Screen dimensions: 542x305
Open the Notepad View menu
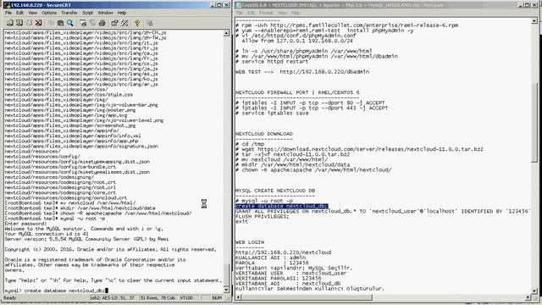(x=282, y=13)
